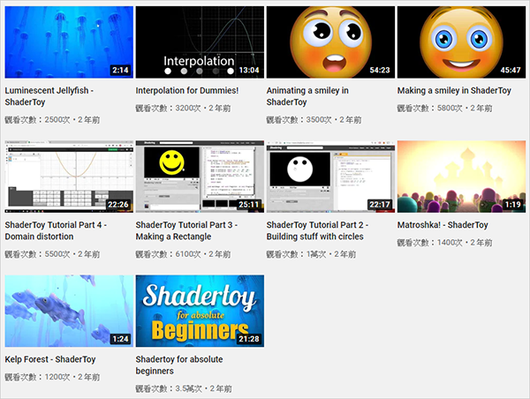Open the Building stuff with circles thumbnail

pyautogui.click(x=330, y=177)
